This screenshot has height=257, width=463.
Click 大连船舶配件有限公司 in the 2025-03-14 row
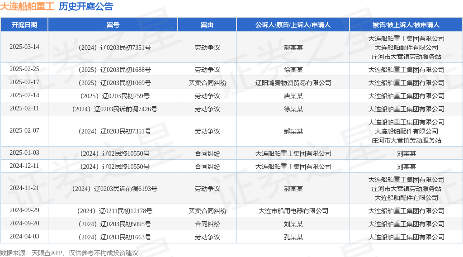tap(406, 48)
